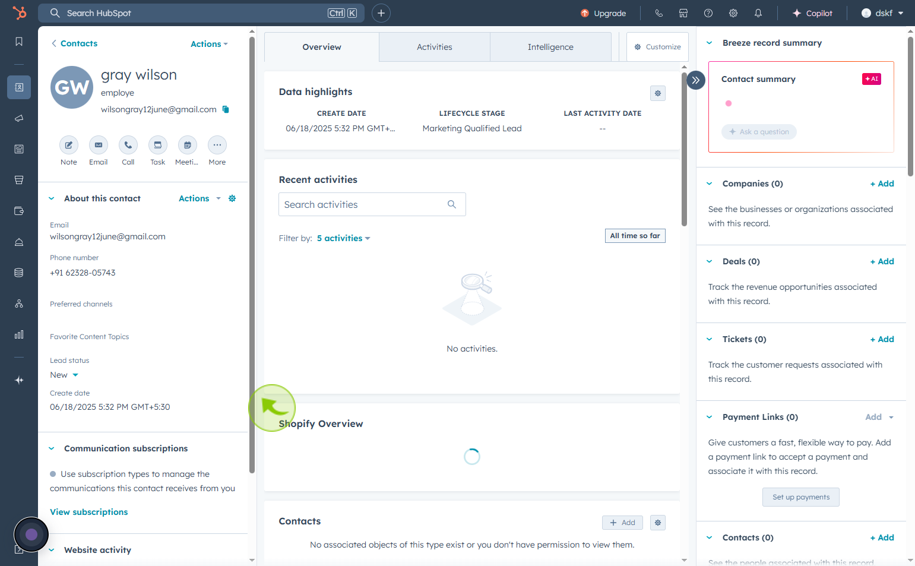Open the Notifications bell icon
This screenshot has height=566, width=915.
(x=758, y=13)
